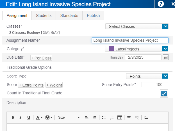The height and width of the screenshot is (131, 175).
Task: Insert a bulleted list
Action: pos(104,117)
